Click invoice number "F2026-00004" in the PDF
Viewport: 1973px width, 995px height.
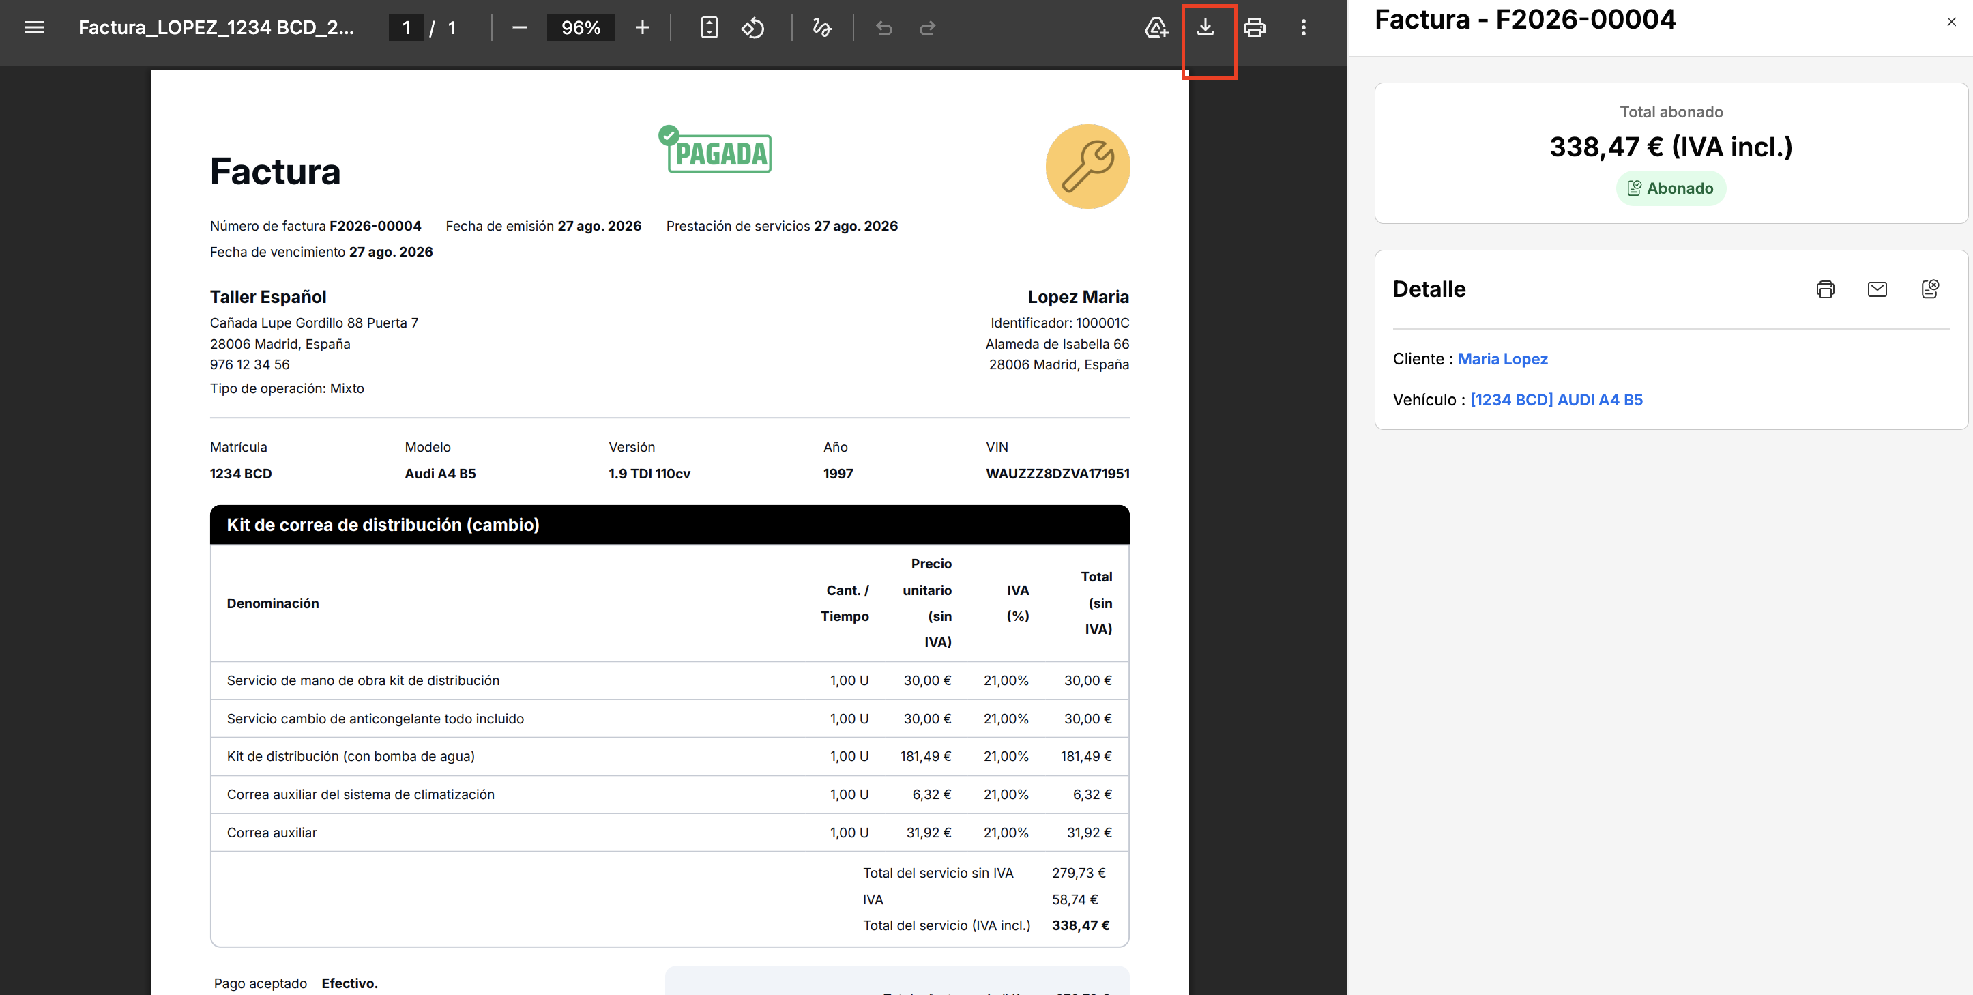375,225
